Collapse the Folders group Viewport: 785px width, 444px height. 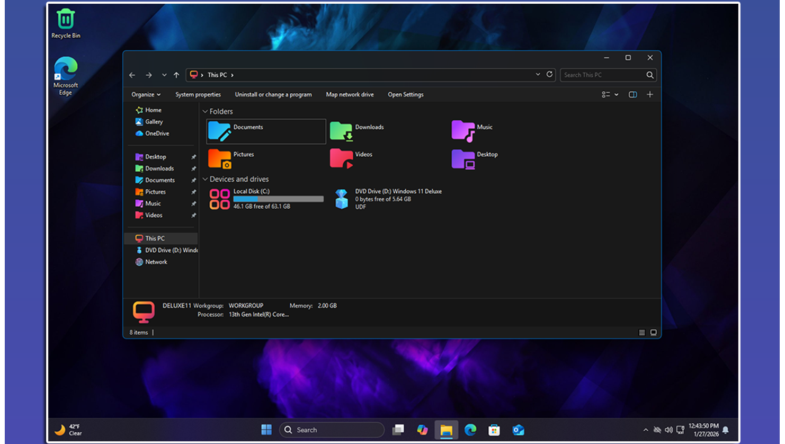(x=205, y=112)
